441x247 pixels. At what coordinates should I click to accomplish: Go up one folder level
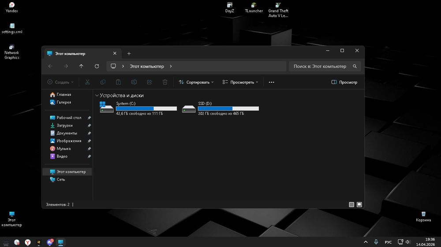click(x=81, y=66)
